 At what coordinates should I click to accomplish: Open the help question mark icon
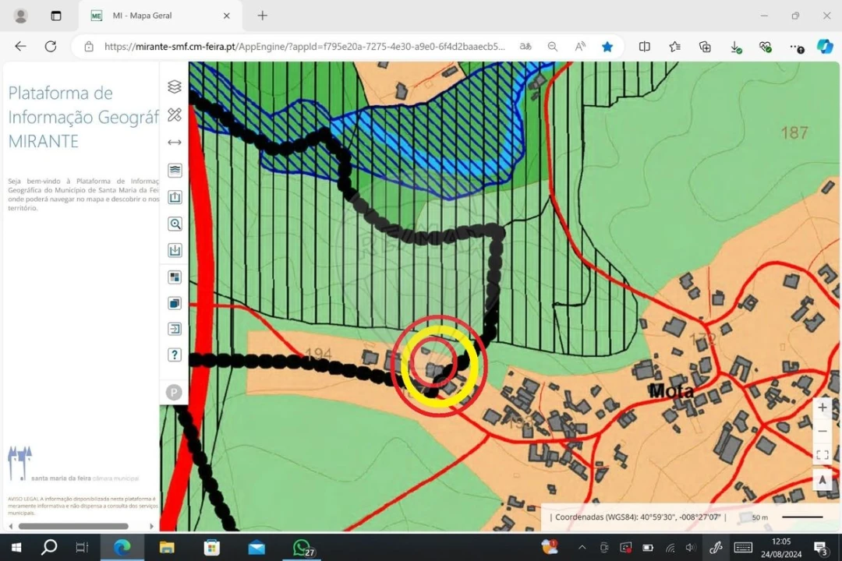[x=175, y=355]
